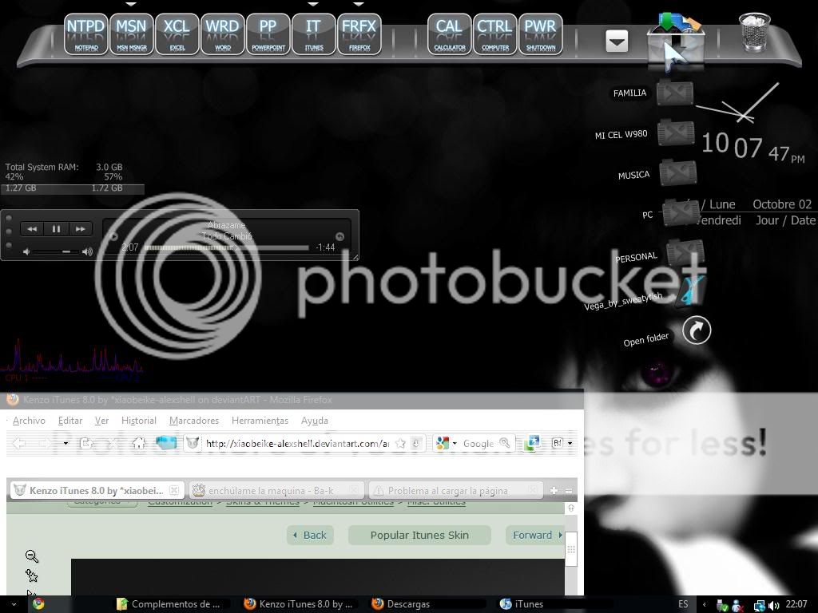
Task: Close the Kenzo iTunes 8.0 tab
Action: click(174, 491)
